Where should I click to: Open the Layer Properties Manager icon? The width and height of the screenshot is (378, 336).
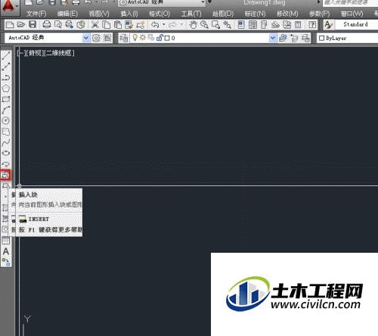click(124, 38)
